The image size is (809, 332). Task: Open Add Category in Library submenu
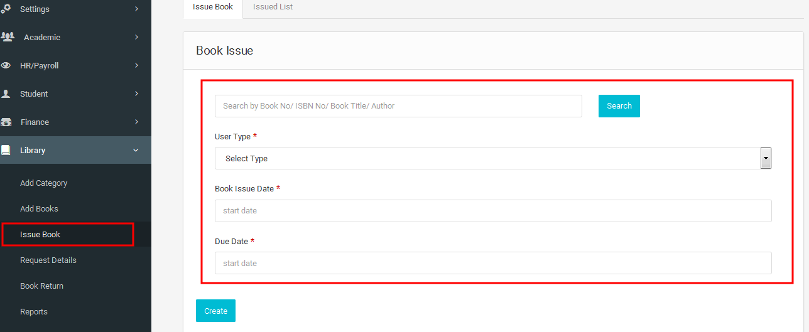click(x=43, y=183)
